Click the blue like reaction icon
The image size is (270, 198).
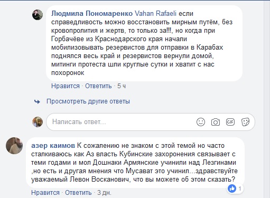[232, 188]
